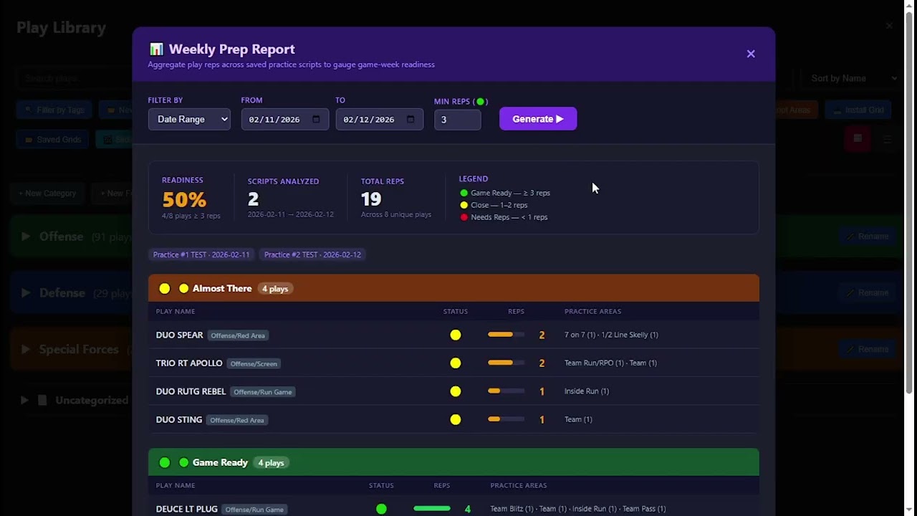Screen dimensions: 917x516
Task: Click the Inside Run (1) practice area text
Action: click(x=587, y=391)
